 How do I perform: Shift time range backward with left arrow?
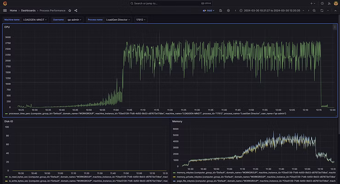pos(236,11)
